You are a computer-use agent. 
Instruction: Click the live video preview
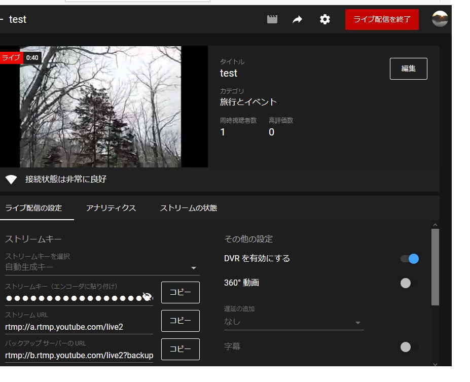[x=103, y=107]
